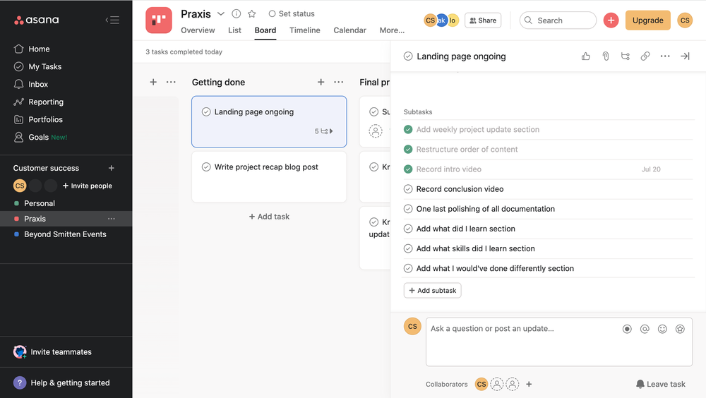The height and width of the screenshot is (398, 706).
Task: Uncheck Add weekly project update section subtask
Action: coord(408,130)
